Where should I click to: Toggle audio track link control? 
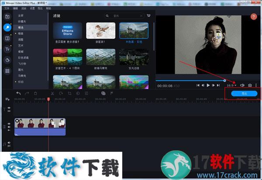(x=9, y=146)
